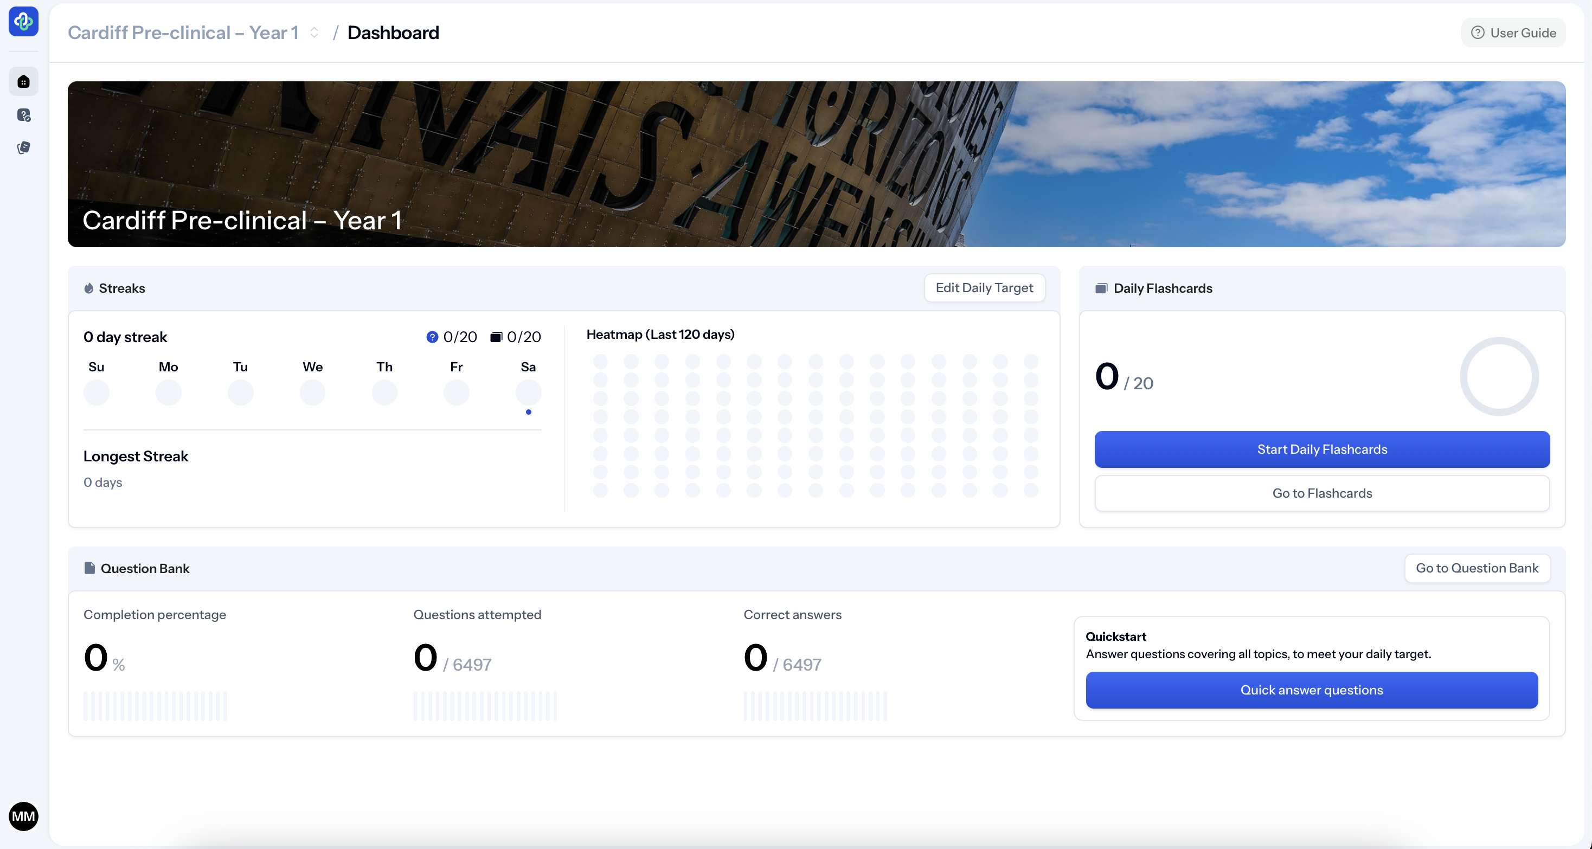Viewport: 1592px width, 849px height.
Task: Select the Dashboard breadcrumb item
Action: pyautogui.click(x=393, y=33)
